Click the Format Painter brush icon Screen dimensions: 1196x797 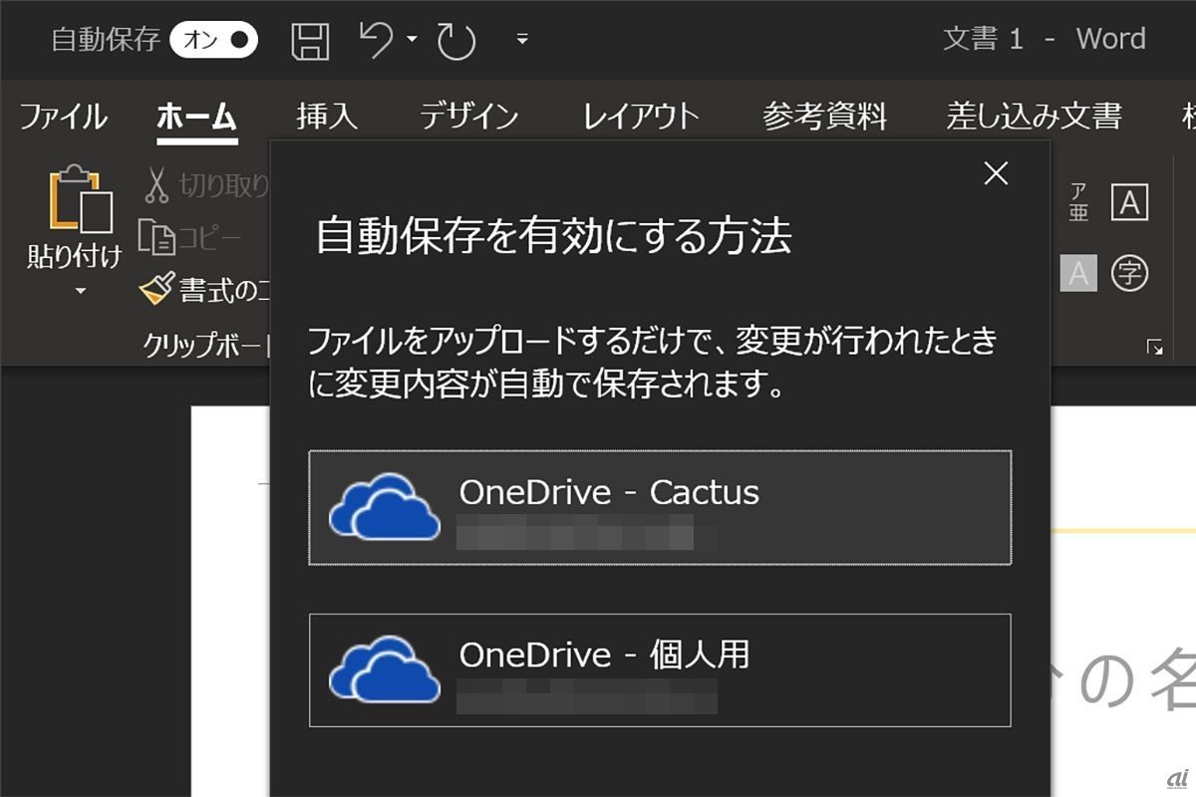pos(156,290)
